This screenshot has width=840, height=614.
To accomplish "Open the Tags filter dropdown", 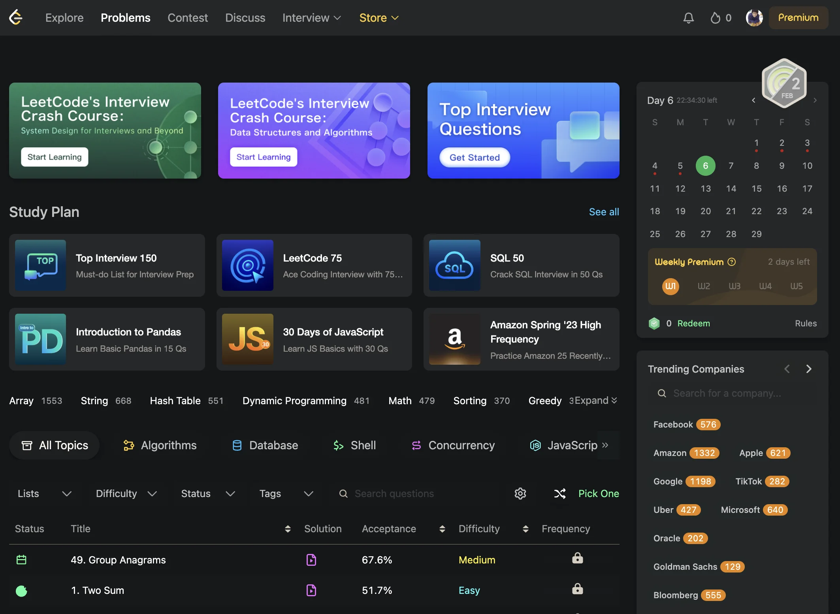I will coord(286,493).
